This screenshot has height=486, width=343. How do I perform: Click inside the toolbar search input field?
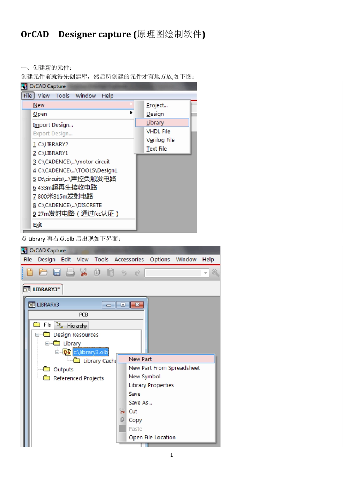tap(174, 273)
